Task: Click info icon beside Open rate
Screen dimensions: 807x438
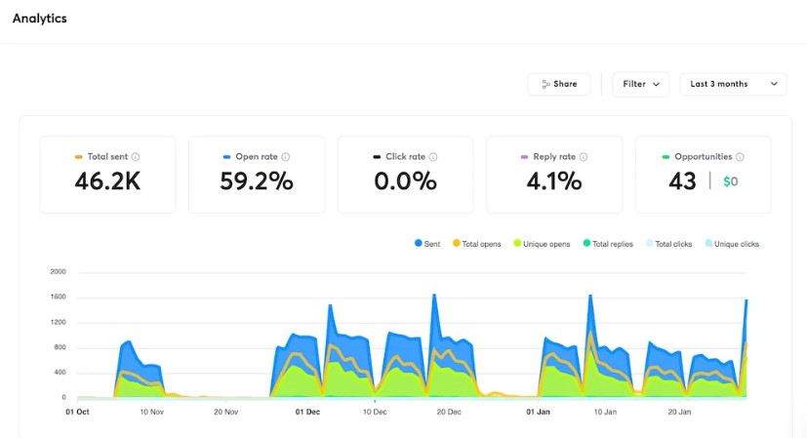Action: point(285,157)
